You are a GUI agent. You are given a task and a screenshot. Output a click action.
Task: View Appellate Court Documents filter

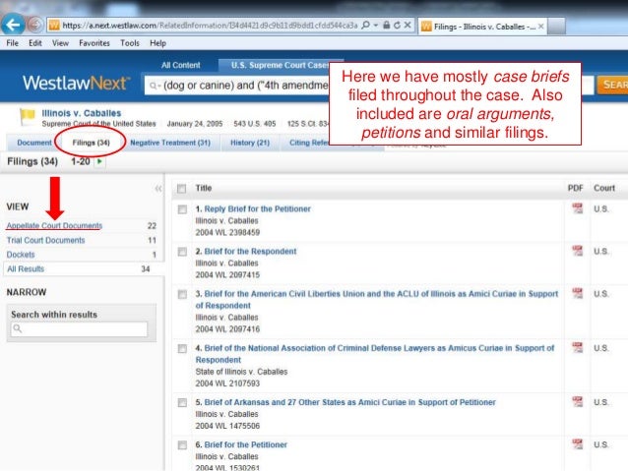[54, 226]
